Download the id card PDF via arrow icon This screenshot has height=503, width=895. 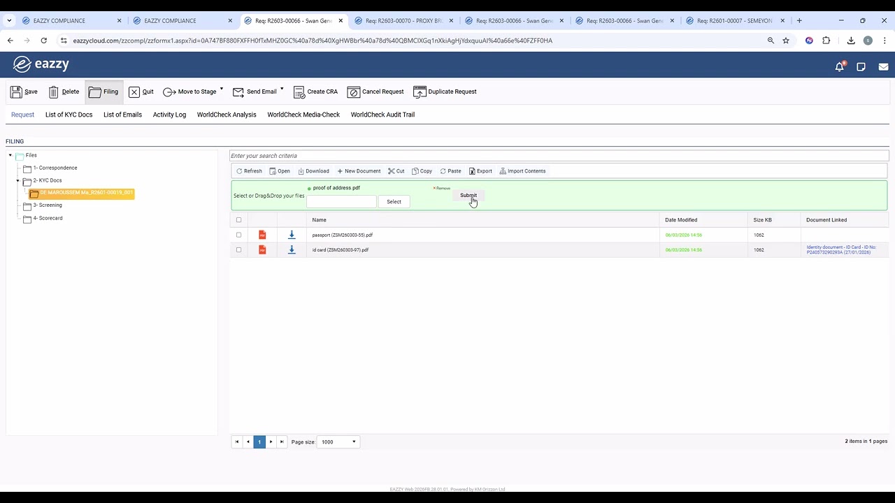click(x=292, y=249)
